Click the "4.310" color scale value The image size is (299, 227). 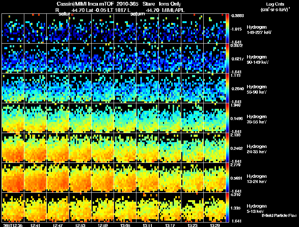(x=235, y=195)
